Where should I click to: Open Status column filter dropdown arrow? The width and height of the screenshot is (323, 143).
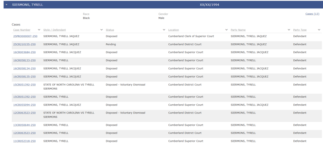(164, 30)
